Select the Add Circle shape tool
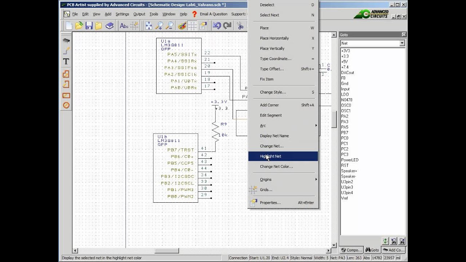This screenshot has height=262, width=466. click(66, 105)
